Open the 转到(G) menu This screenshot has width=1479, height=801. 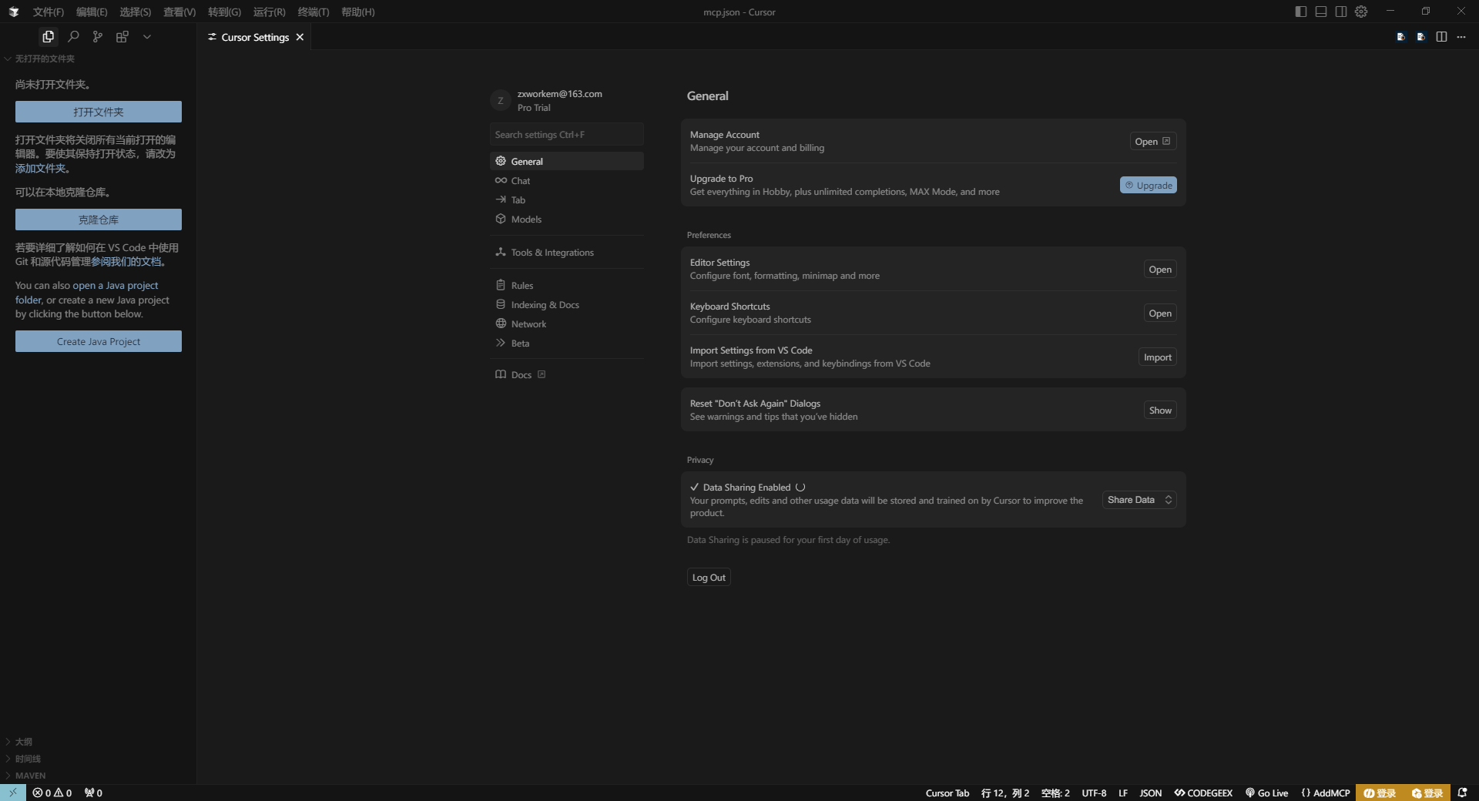(224, 12)
